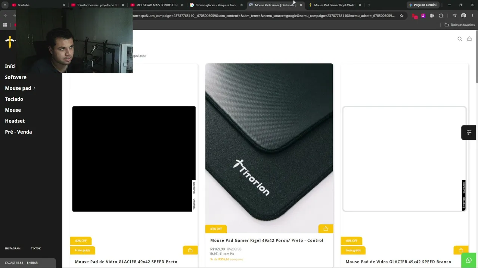The width and height of the screenshot is (478, 268).
Task: Close the 'MOUSEPAD MAIS BONITO' tab
Action: coord(182,5)
